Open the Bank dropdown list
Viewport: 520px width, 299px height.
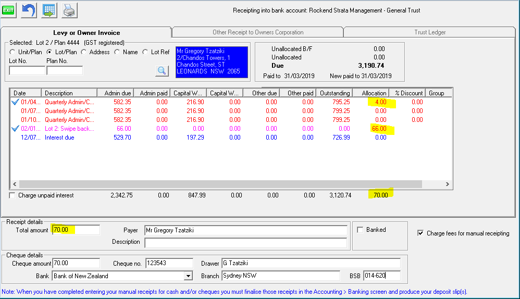tap(189, 276)
